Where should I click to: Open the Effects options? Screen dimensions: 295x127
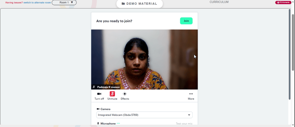(125, 96)
